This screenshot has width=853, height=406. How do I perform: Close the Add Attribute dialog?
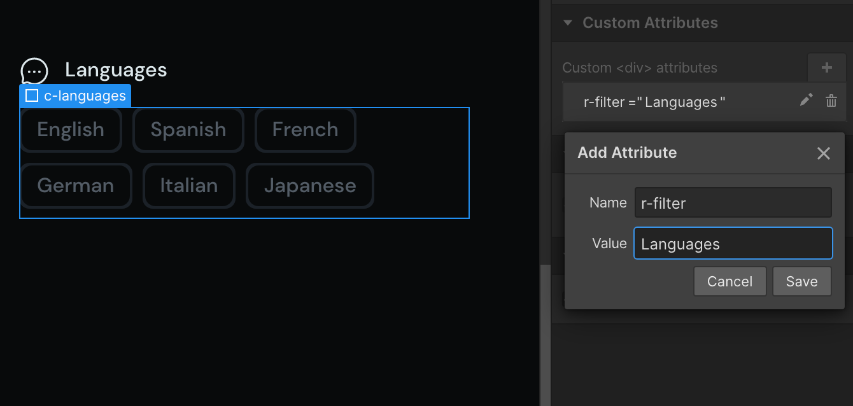coord(824,153)
